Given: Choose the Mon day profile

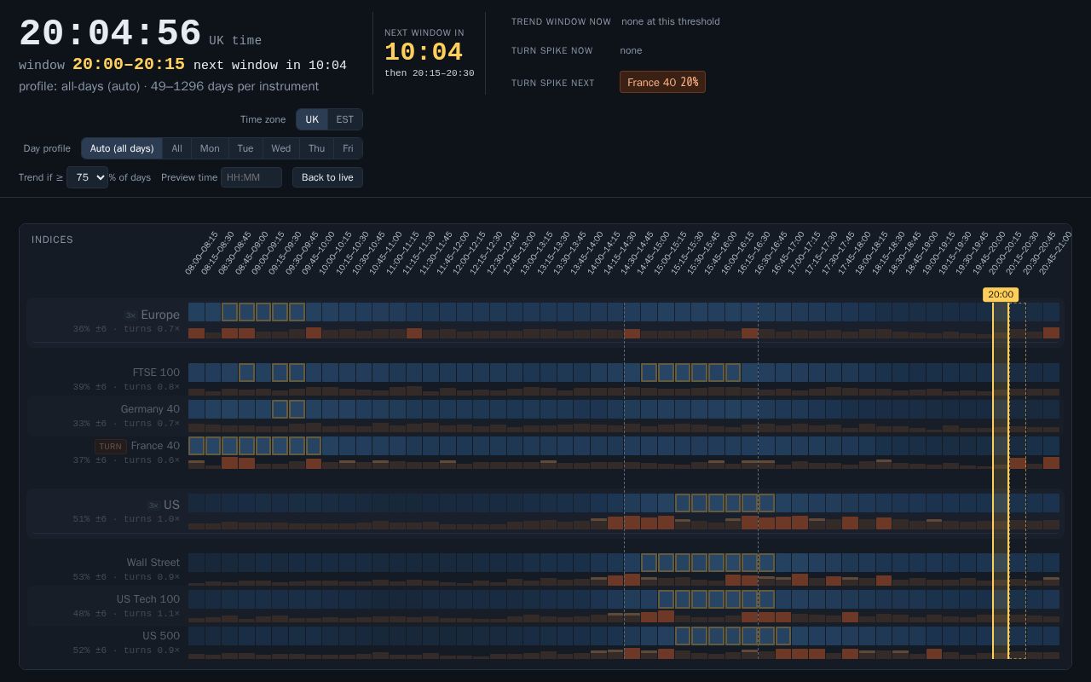Looking at the screenshot, I should click(210, 148).
